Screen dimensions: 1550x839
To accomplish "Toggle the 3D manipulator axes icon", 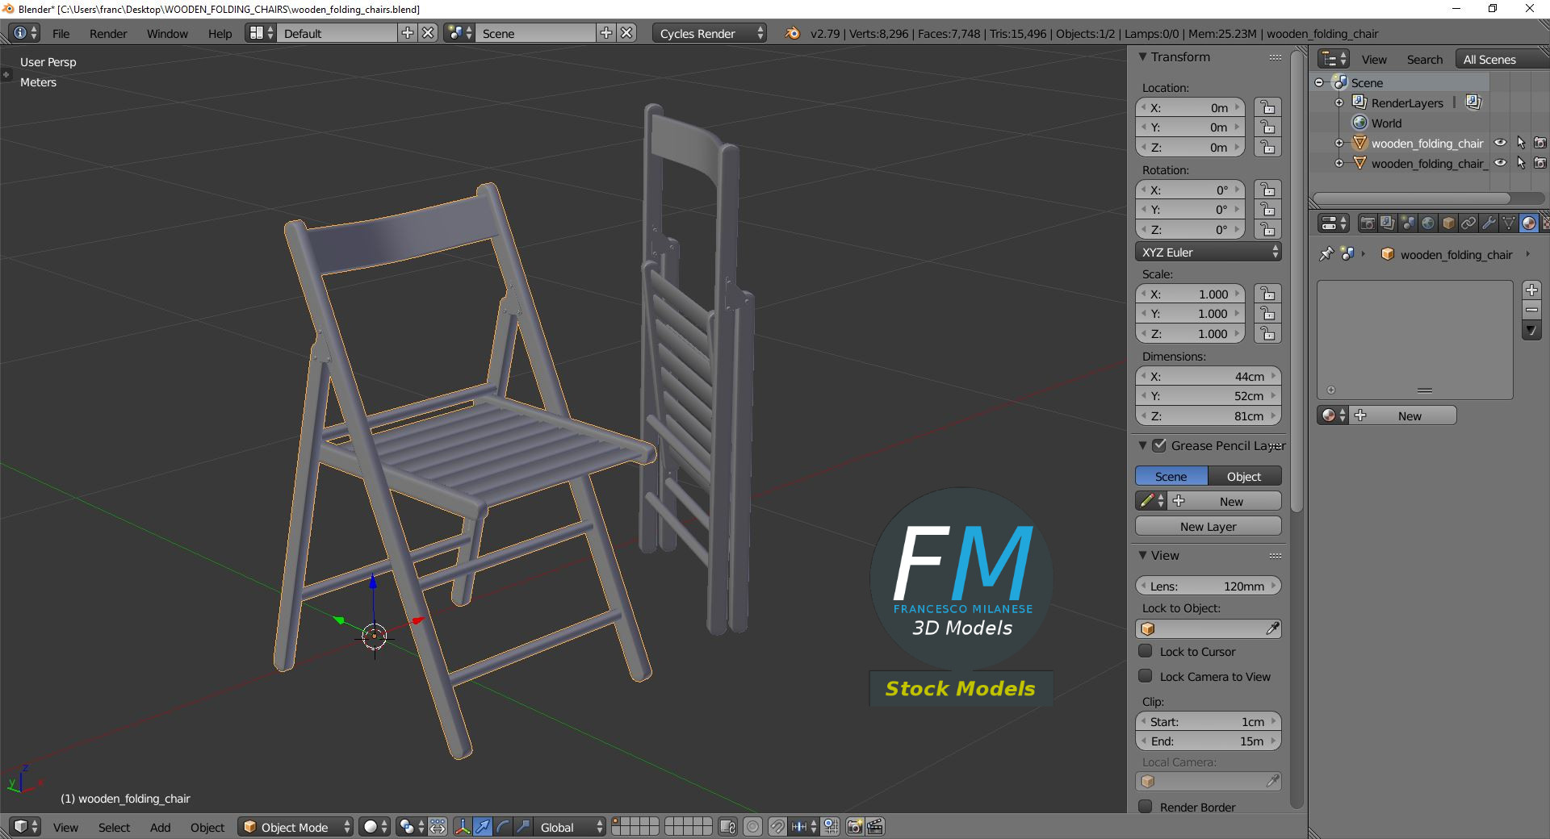I will pyautogui.click(x=463, y=827).
